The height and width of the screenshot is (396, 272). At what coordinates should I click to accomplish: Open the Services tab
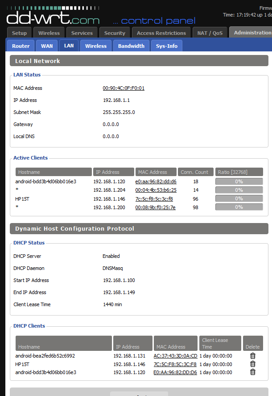[82, 33]
